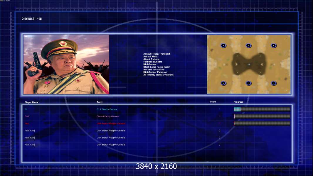Click player name 'GNZ'
The width and height of the screenshot is (313, 176).
27,116
